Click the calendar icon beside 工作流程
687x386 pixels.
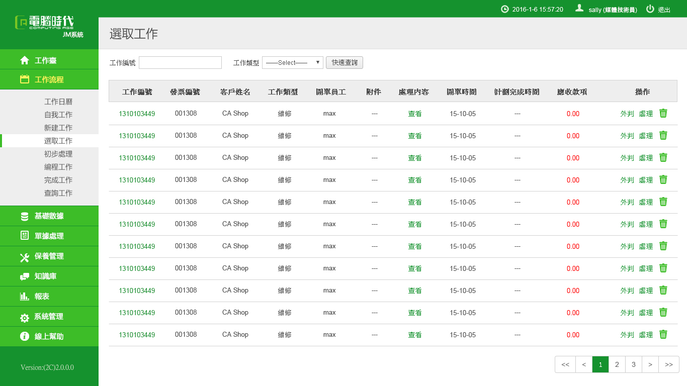coord(24,79)
